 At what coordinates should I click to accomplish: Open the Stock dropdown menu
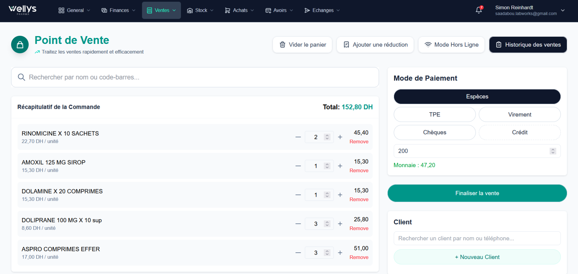[x=200, y=10]
